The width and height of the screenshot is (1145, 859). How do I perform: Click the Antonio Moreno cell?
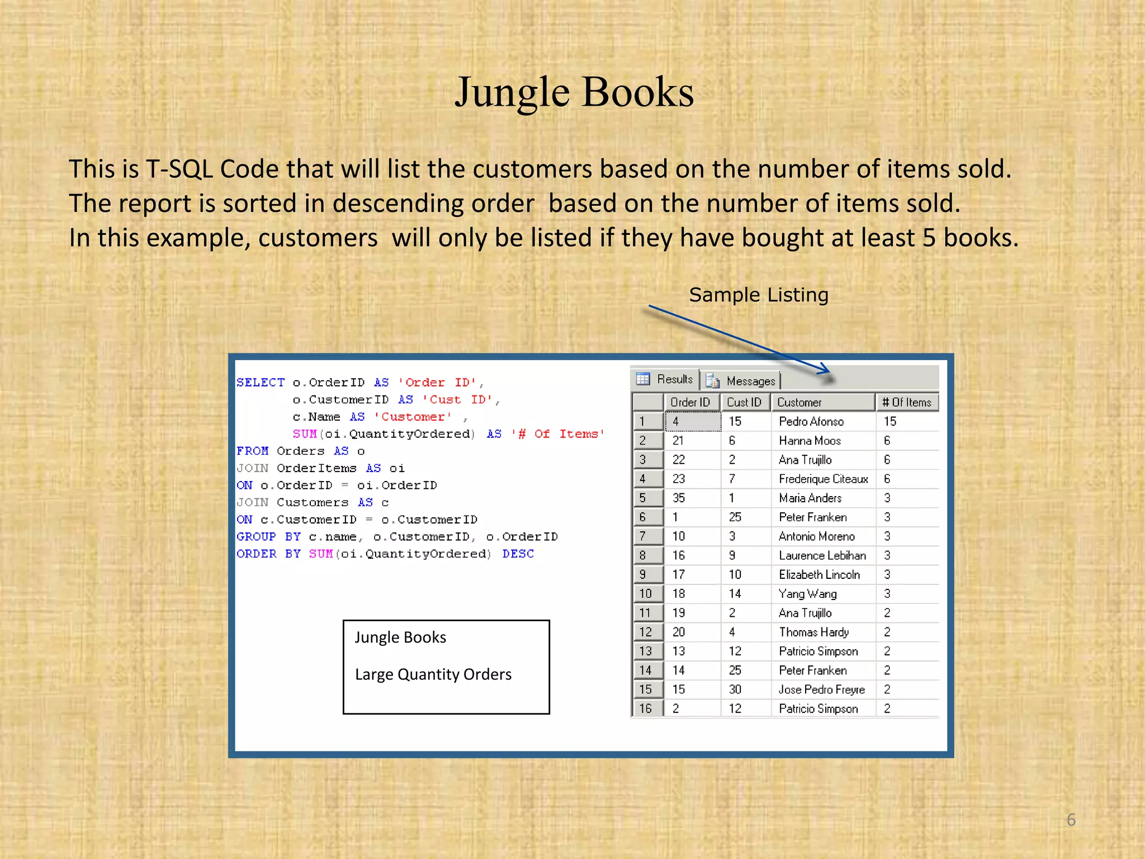coord(823,536)
